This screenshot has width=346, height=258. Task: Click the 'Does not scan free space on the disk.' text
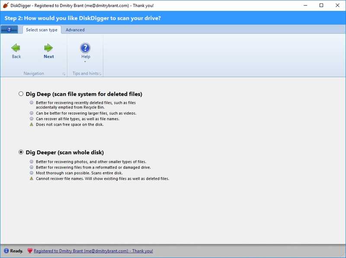tap(70, 124)
